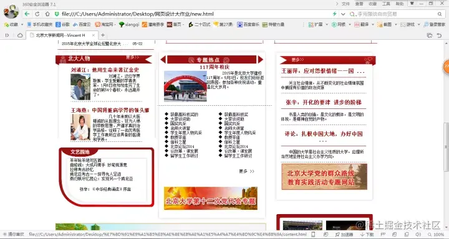
Task: Click the green back arrow button
Action: coord(27,14)
